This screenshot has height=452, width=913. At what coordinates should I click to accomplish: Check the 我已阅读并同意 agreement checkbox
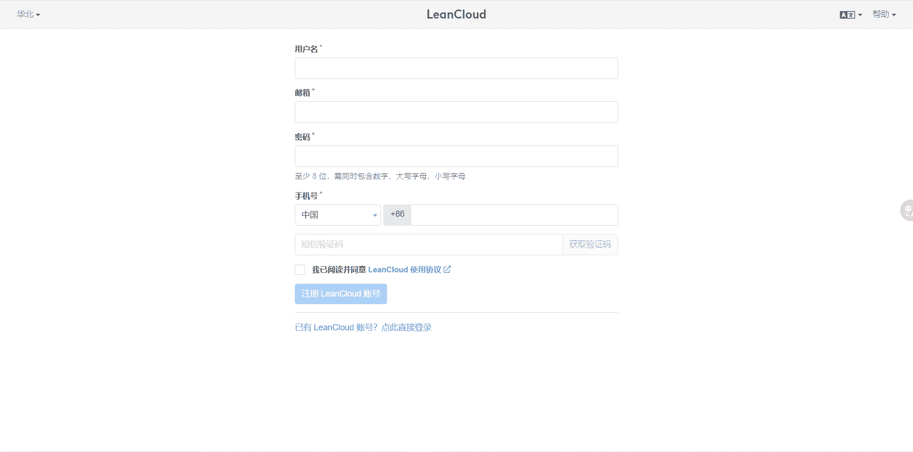(300, 270)
